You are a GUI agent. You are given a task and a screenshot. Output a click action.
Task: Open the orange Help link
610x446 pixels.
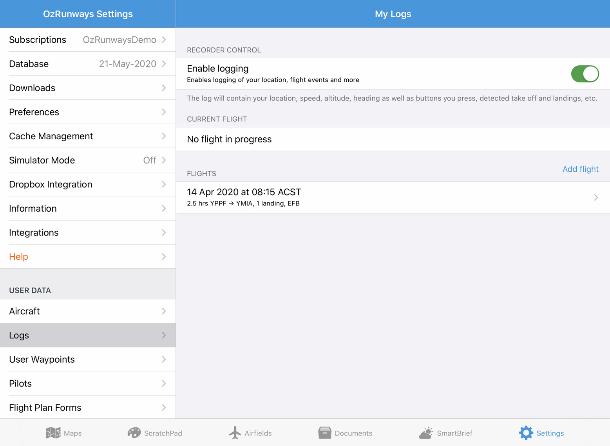tap(18, 257)
